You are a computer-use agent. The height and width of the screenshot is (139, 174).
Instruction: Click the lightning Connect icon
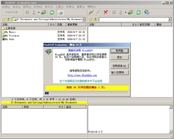pyautogui.click(x=91, y=12)
